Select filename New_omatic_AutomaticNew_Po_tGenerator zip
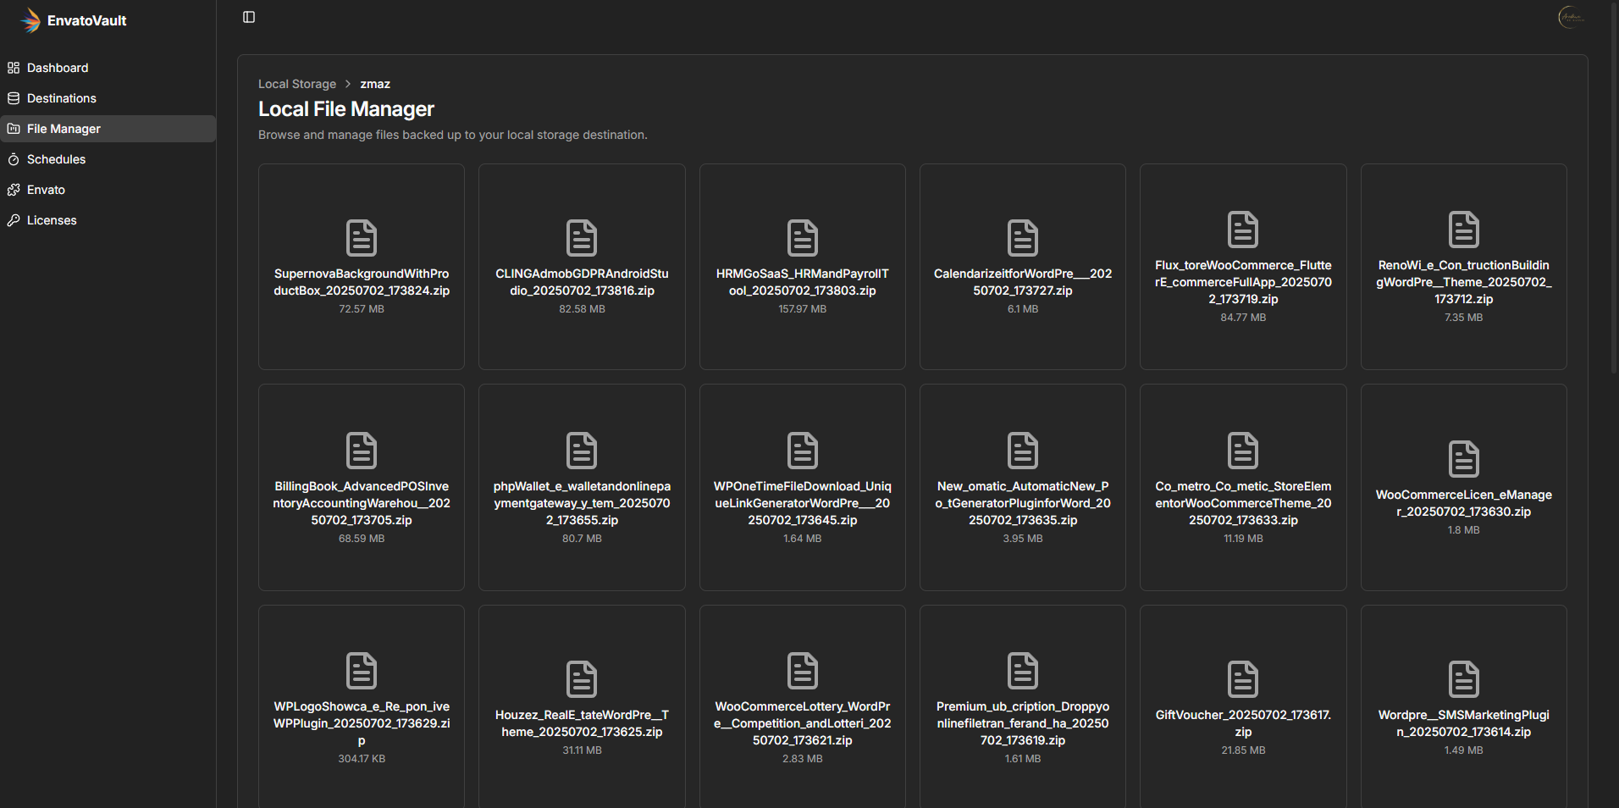This screenshot has height=808, width=1619. click(1023, 503)
